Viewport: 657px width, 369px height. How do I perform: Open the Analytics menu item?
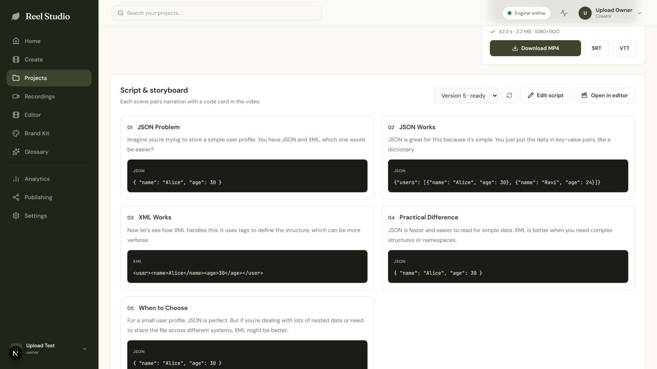click(x=49, y=179)
